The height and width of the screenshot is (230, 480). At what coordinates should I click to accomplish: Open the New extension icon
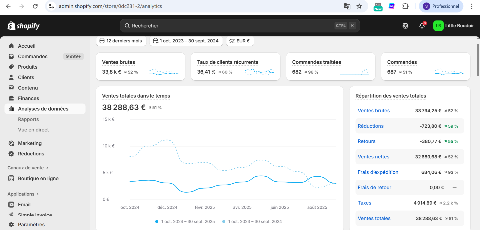pos(378,6)
